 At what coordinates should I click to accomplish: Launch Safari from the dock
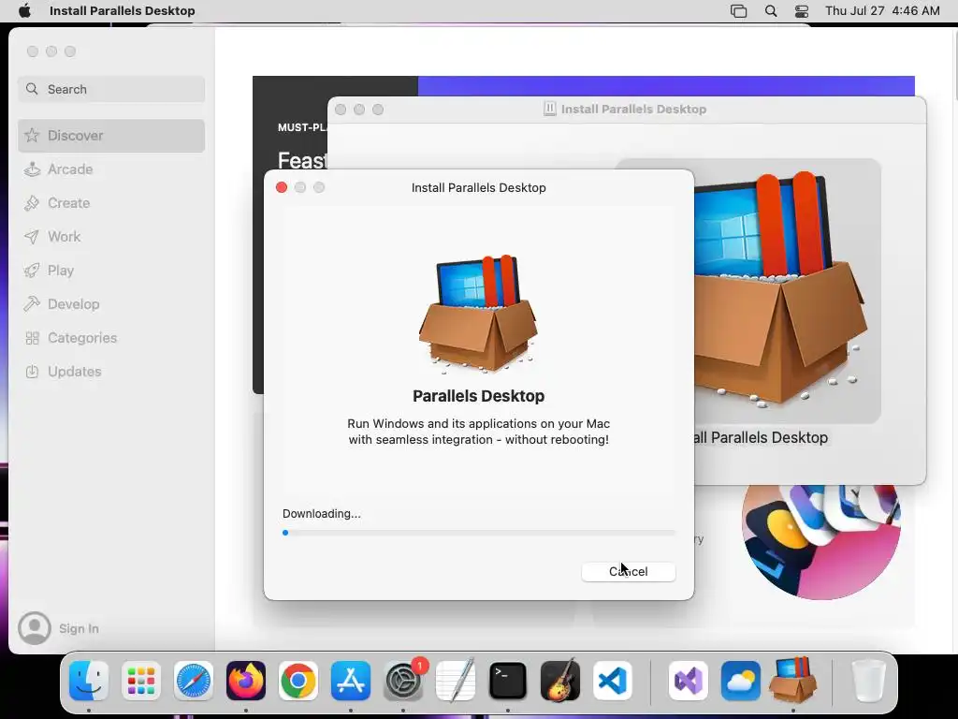point(194,681)
